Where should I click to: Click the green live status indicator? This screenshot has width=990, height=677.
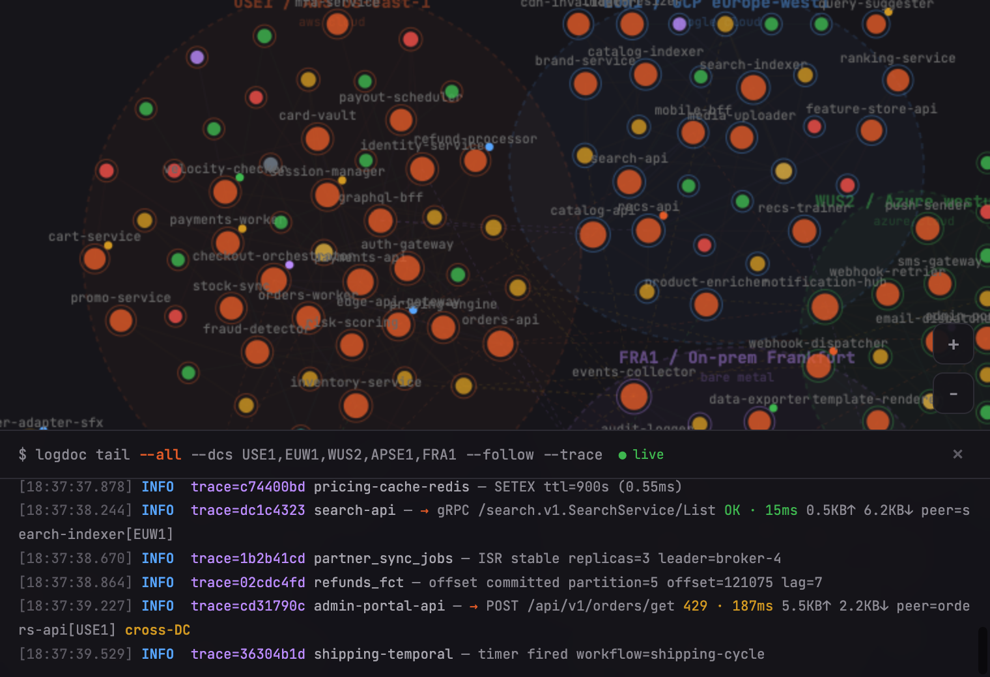(641, 454)
